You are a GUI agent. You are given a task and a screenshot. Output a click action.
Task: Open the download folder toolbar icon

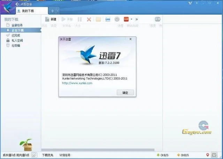coord(98,20)
